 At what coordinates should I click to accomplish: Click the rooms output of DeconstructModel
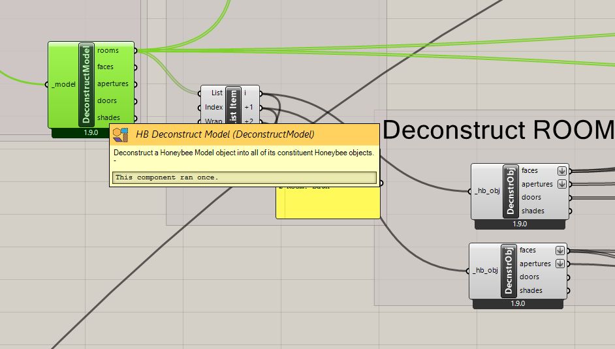(x=107, y=50)
